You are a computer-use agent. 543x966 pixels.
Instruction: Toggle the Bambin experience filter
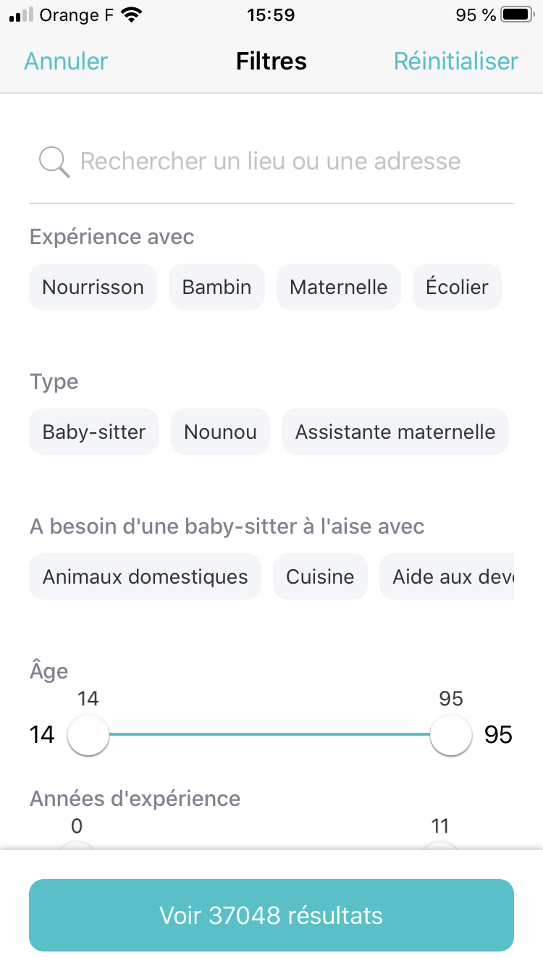[216, 287]
